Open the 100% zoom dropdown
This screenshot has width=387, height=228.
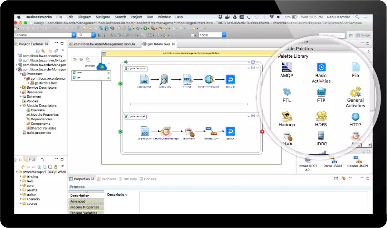(224, 35)
